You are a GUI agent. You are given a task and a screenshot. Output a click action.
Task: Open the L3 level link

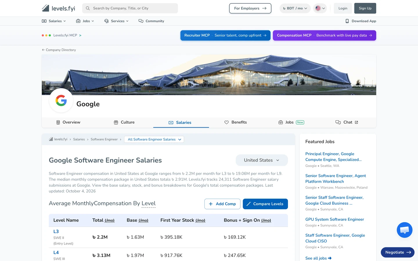(56, 231)
